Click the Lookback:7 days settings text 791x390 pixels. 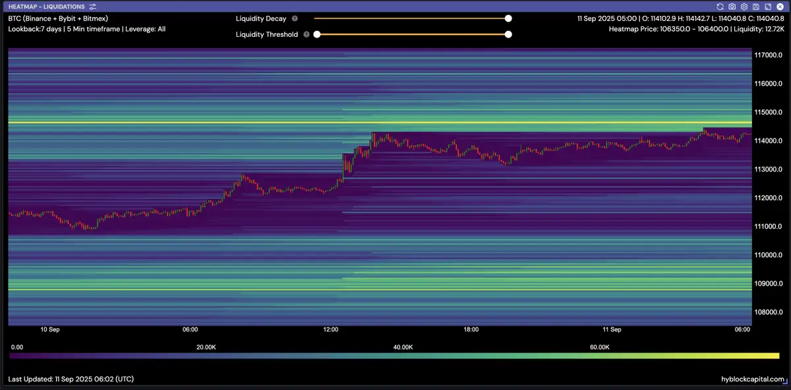coord(87,29)
